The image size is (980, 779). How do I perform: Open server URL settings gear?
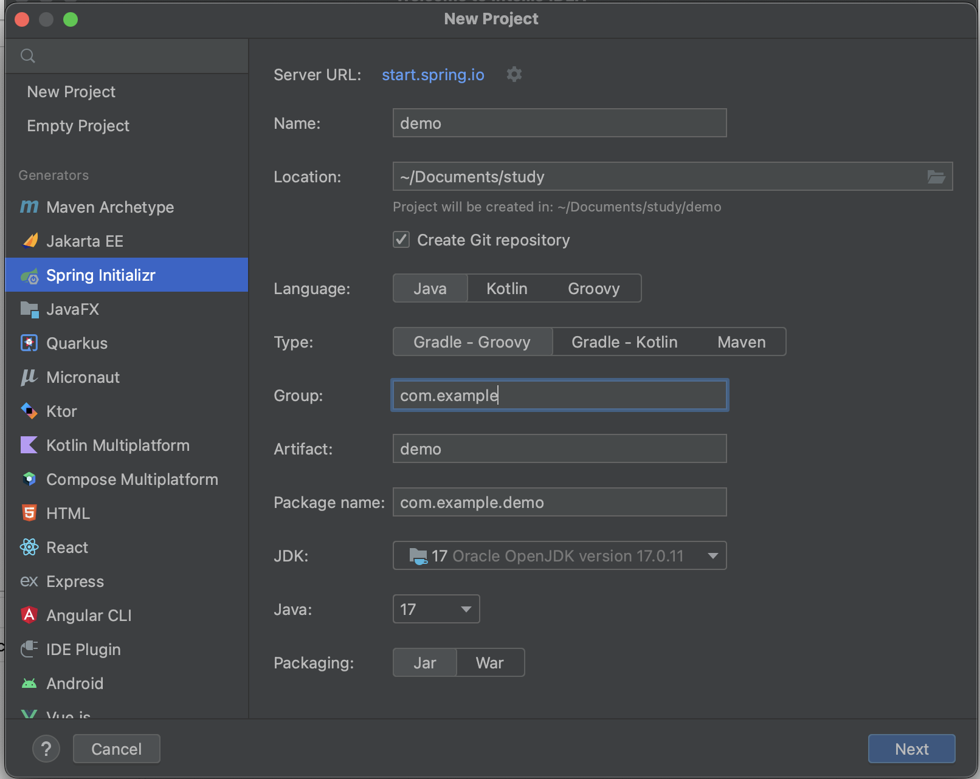pyautogui.click(x=514, y=74)
